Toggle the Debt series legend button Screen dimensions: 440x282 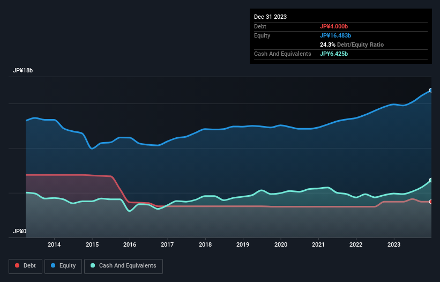pyautogui.click(x=25, y=266)
